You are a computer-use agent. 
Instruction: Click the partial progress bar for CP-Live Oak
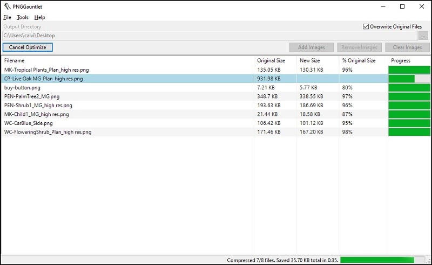point(409,79)
